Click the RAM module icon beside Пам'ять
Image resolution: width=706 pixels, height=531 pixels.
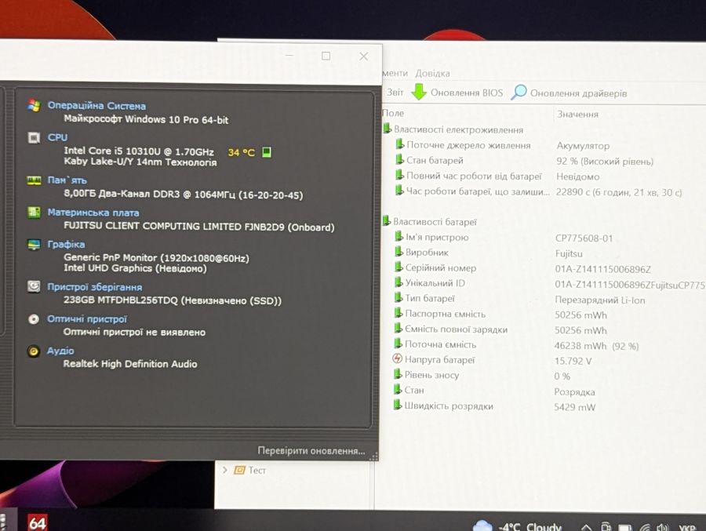click(x=34, y=180)
